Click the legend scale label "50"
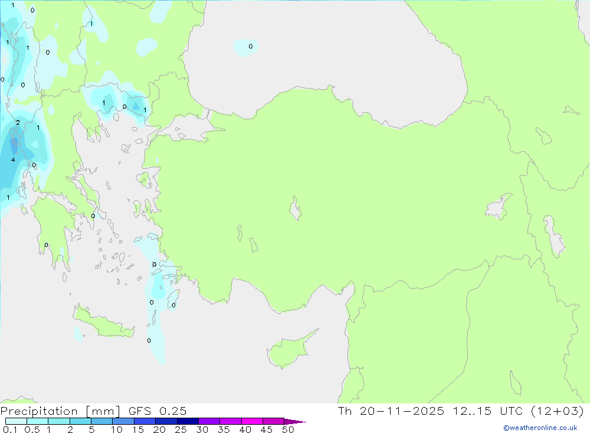Image resolution: width=590 pixels, height=433 pixels. pyautogui.click(x=288, y=429)
